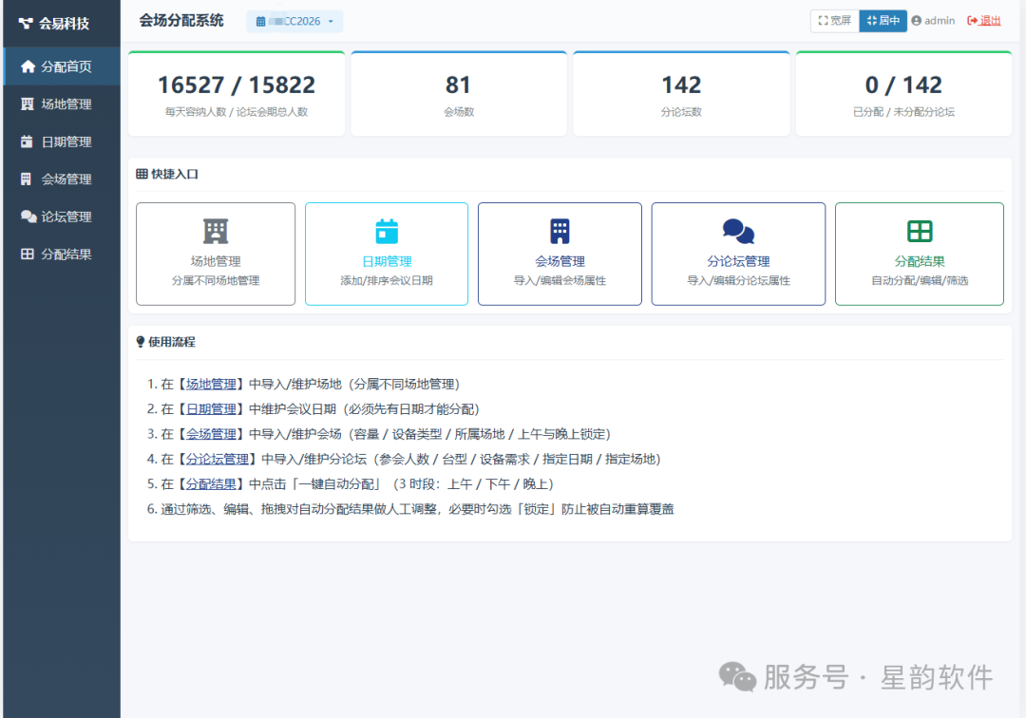Click the 81 会场数 statistic card

[459, 94]
